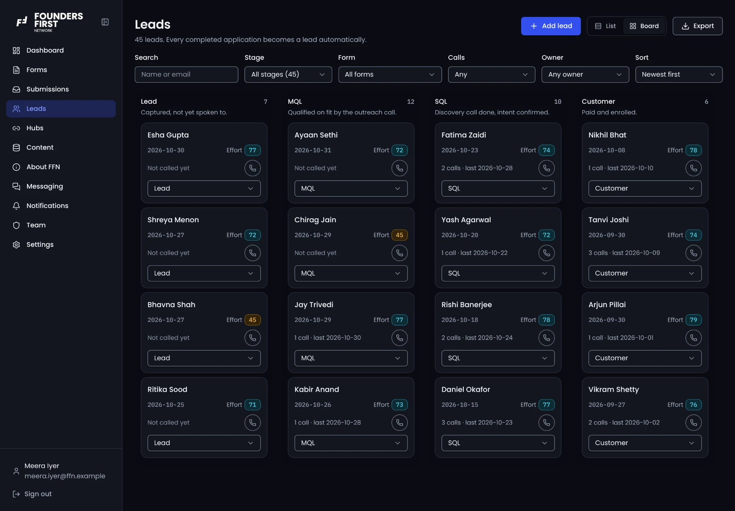735x511 pixels.
Task: Open the All stages filter dropdown
Action: click(x=288, y=75)
